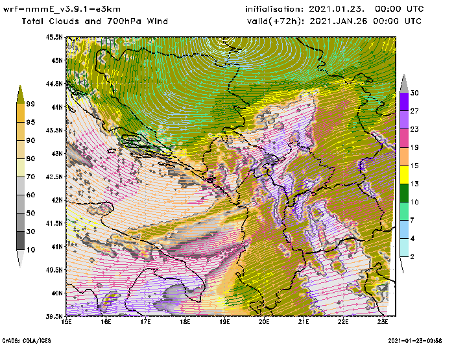Click the "19" wind legend label
454x344 pixels.
[x=414, y=147]
